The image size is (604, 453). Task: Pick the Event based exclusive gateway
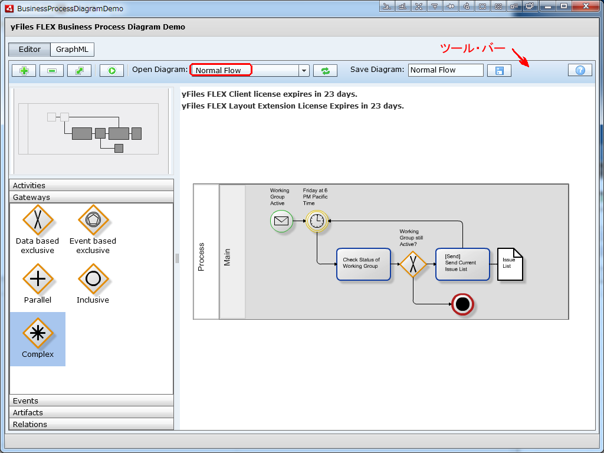[x=93, y=229]
